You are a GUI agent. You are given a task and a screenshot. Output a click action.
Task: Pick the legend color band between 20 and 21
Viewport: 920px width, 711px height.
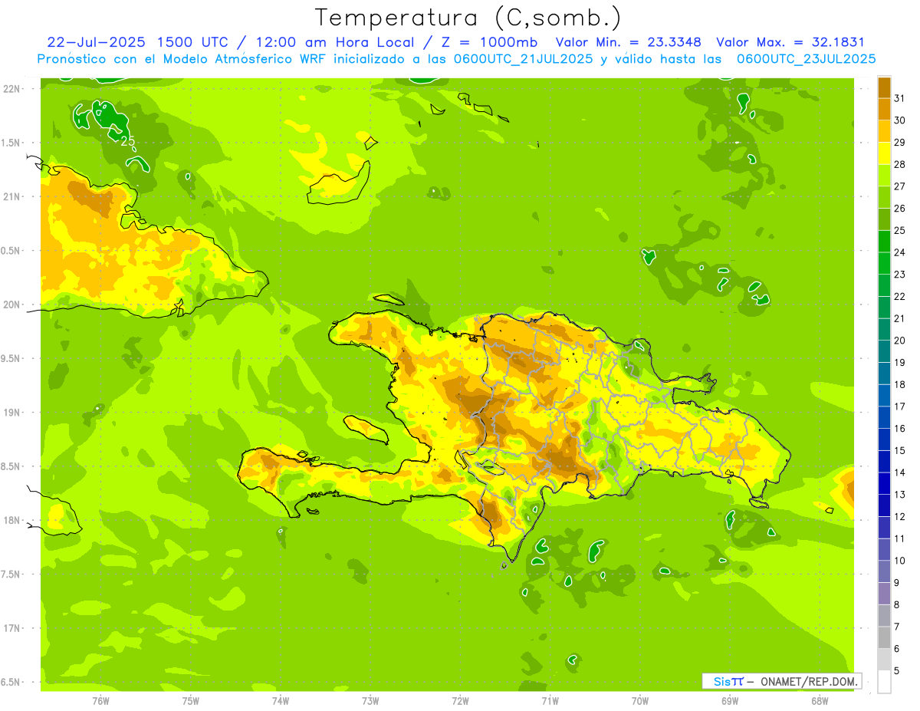coord(884,330)
